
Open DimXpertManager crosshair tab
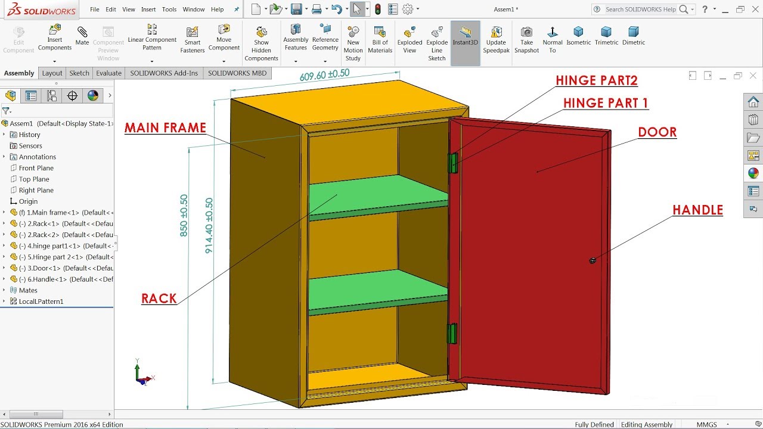72,95
